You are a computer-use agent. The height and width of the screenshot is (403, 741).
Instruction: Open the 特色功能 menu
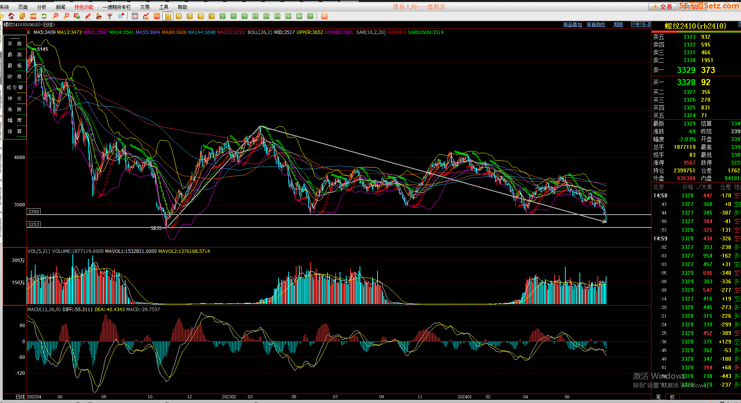point(84,7)
